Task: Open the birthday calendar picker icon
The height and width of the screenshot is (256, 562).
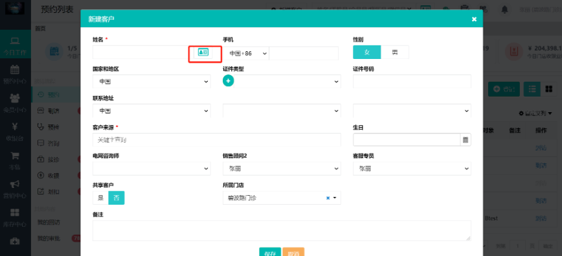Action: pos(466,140)
